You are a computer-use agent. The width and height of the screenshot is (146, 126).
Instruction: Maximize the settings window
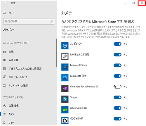coord(133,3)
